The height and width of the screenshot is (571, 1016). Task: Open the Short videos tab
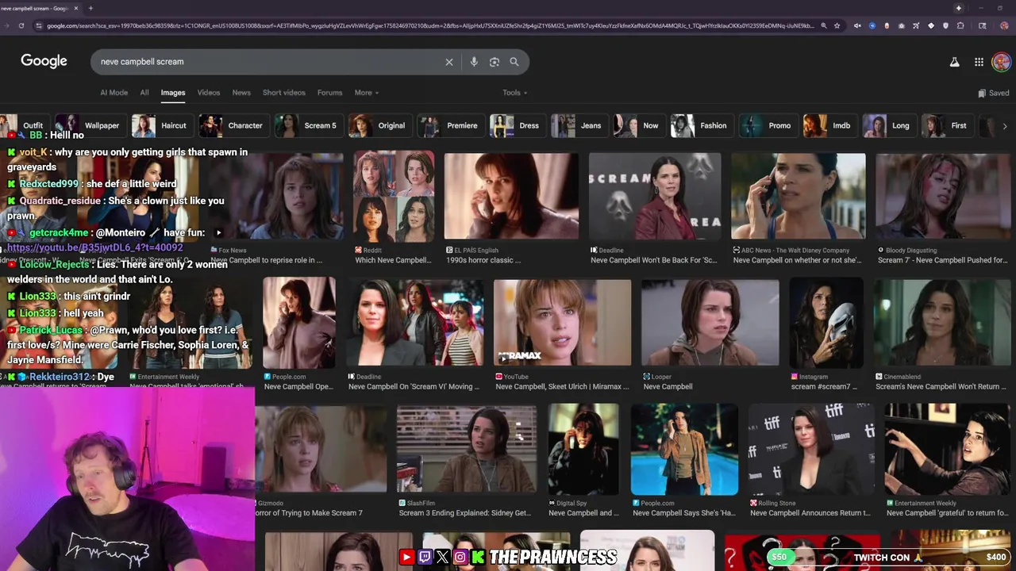[x=284, y=93]
